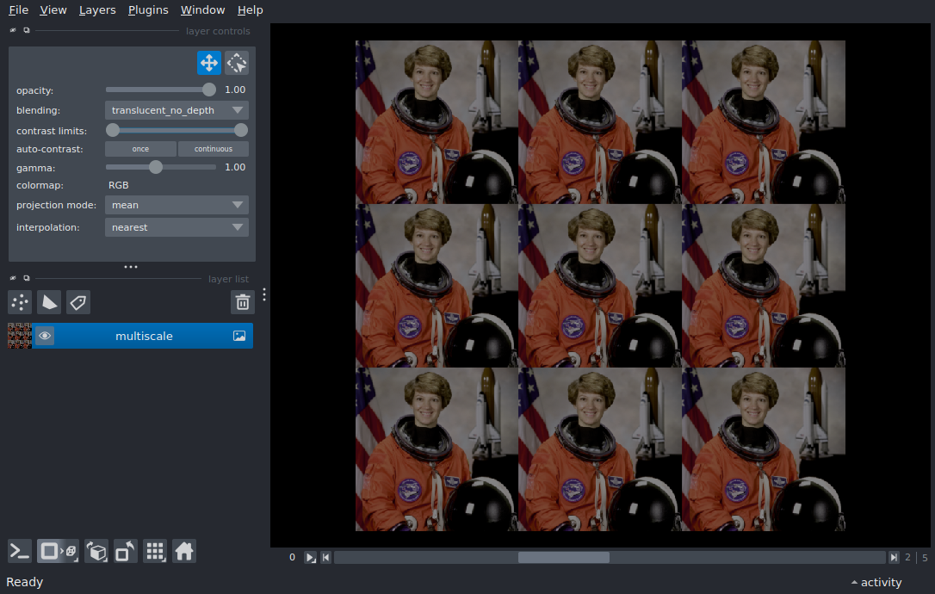Create a new shapes layer
The image size is (935, 594).
(49, 302)
